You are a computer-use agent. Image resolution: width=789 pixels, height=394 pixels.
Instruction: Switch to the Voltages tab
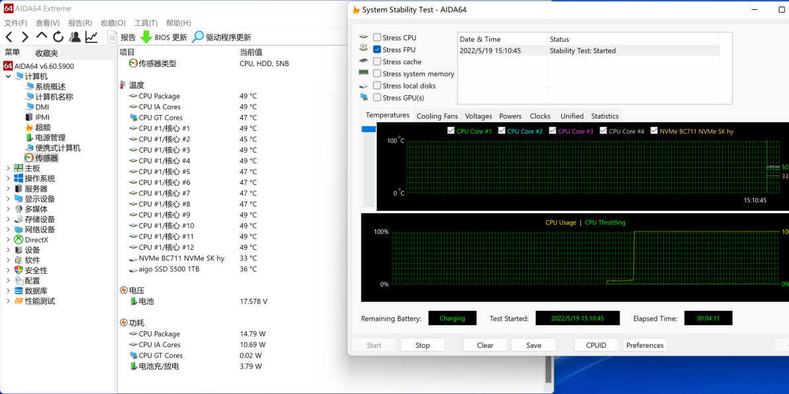[479, 116]
